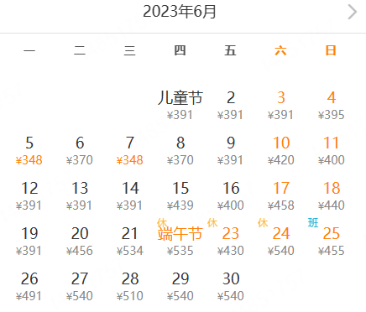366x312 pixels.
Task: Pick June 12 date
Action: [29, 196]
